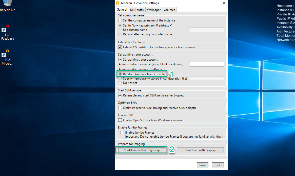Enable Set the computer name of the instance
295x176 pixels.
(x=120, y=20)
